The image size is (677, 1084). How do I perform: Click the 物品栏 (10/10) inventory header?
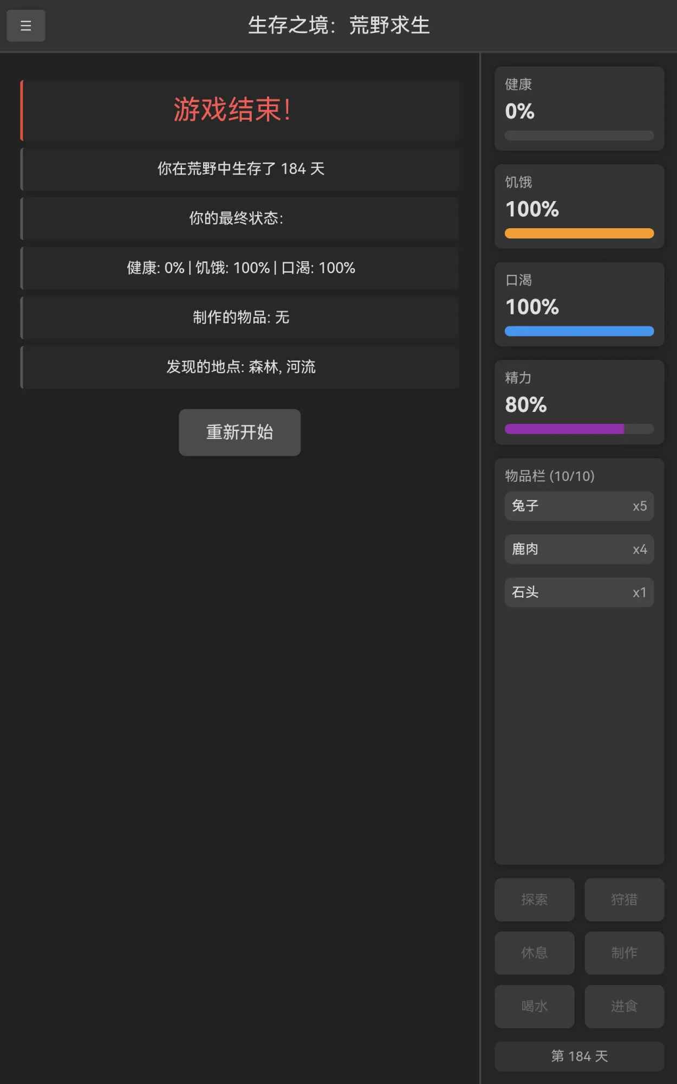[550, 476]
